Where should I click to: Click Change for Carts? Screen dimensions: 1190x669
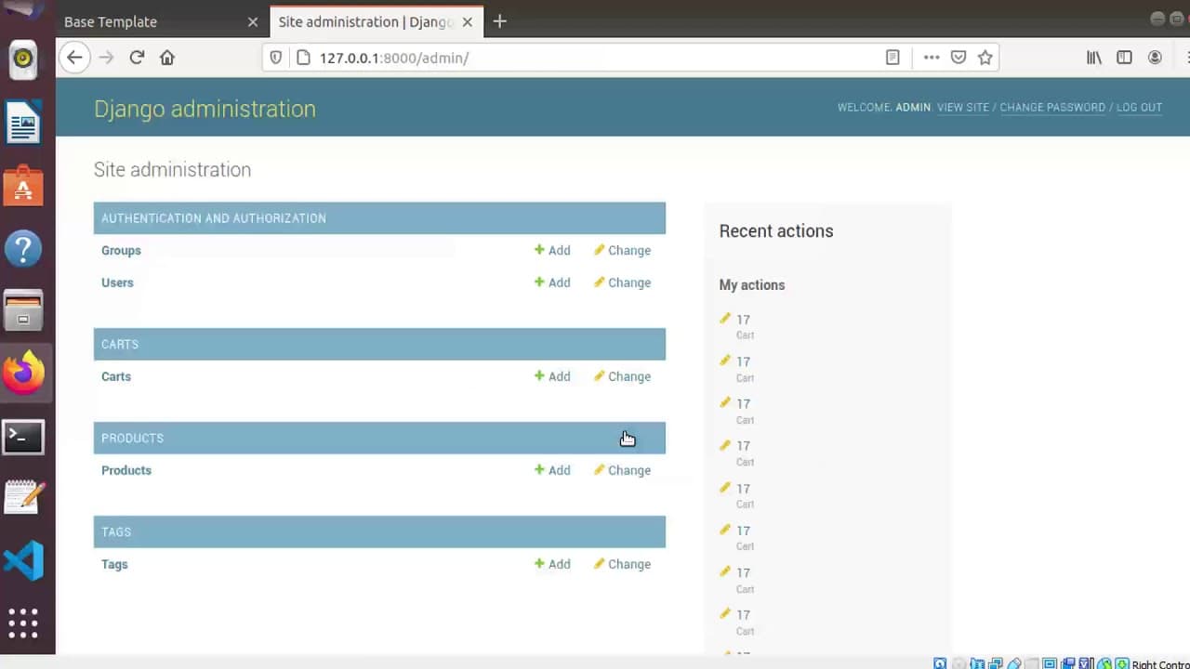click(x=622, y=376)
